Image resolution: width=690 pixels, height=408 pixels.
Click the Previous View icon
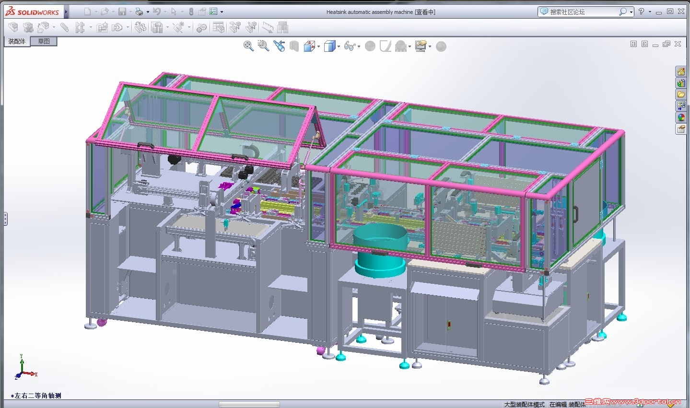pyautogui.click(x=279, y=46)
